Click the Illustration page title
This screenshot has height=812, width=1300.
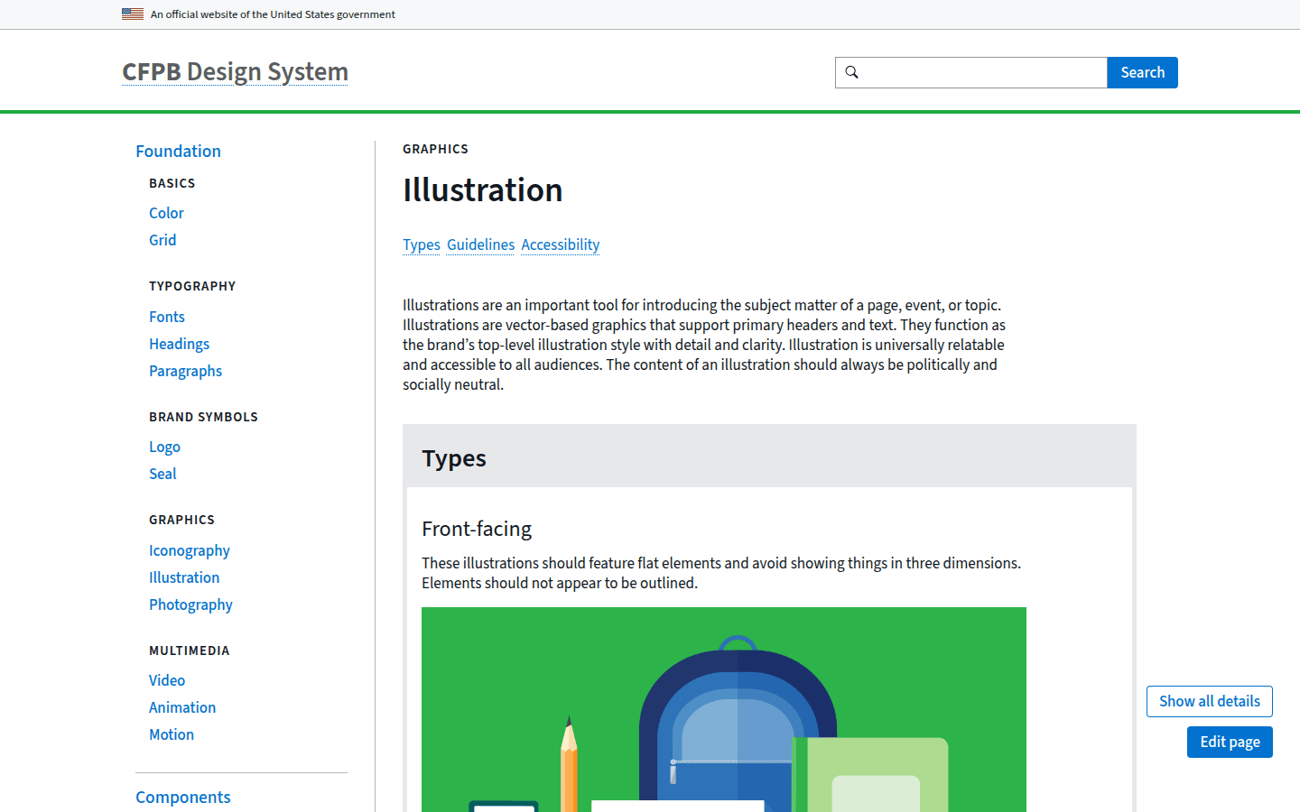point(483,190)
